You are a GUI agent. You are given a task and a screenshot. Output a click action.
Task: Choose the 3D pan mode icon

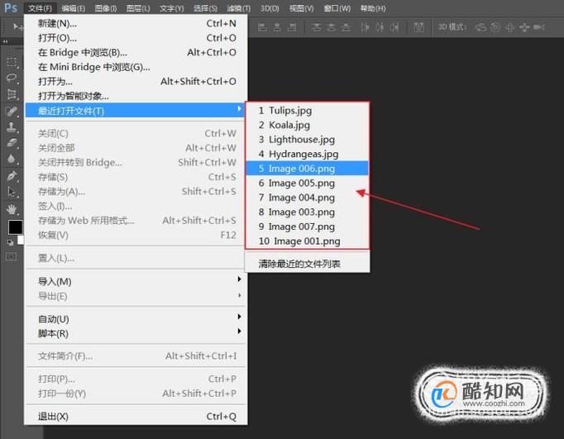pyautogui.click(x=510, y=27)
